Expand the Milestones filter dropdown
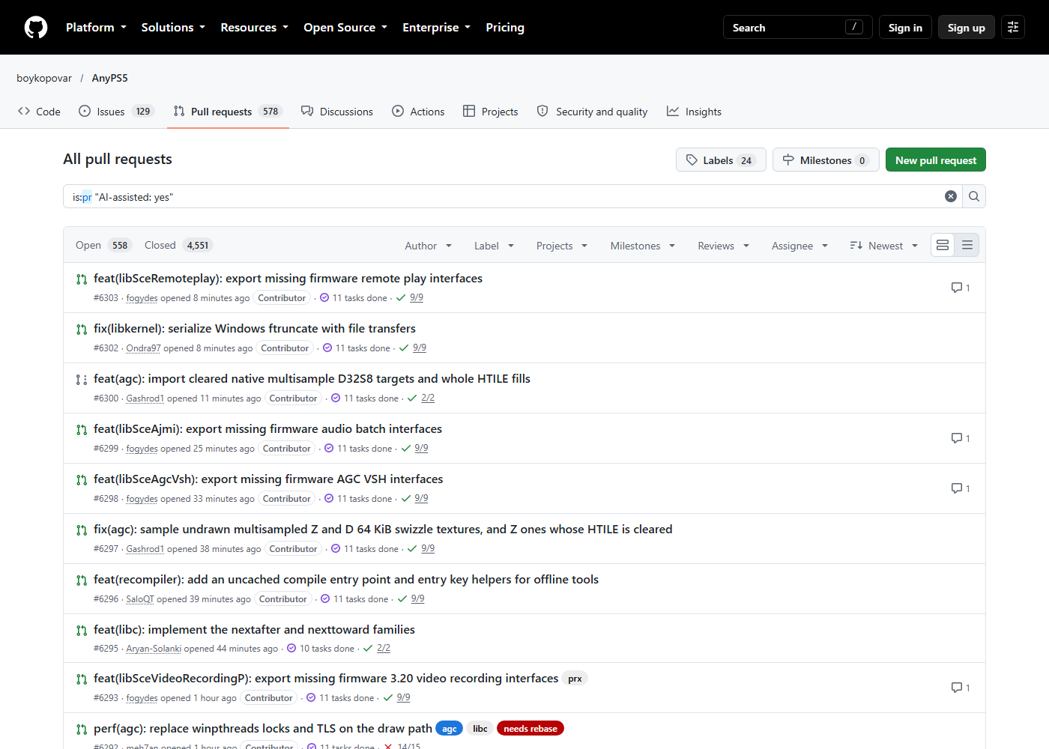This screenshot has height=749, width=1049. [643, 246]
